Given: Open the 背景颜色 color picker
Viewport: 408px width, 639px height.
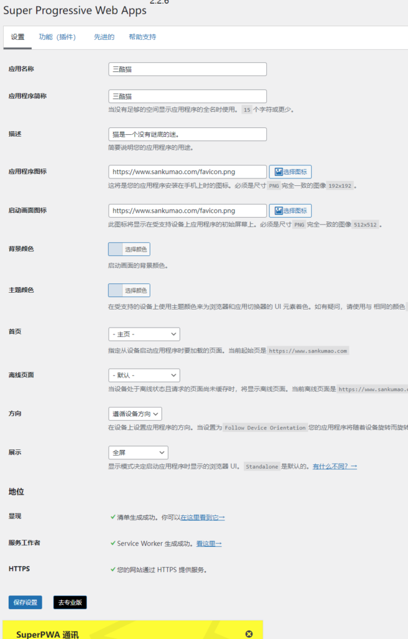Looking at the screenshot, I should (129, 250).
